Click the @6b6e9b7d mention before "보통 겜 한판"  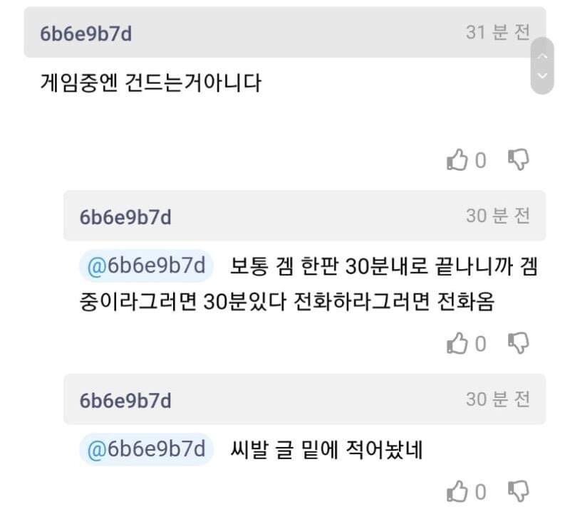tap(146, 266)
